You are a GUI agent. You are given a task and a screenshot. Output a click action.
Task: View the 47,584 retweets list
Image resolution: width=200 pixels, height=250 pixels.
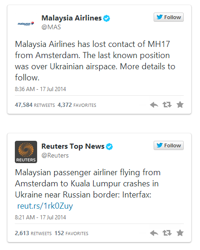(35, 105)
